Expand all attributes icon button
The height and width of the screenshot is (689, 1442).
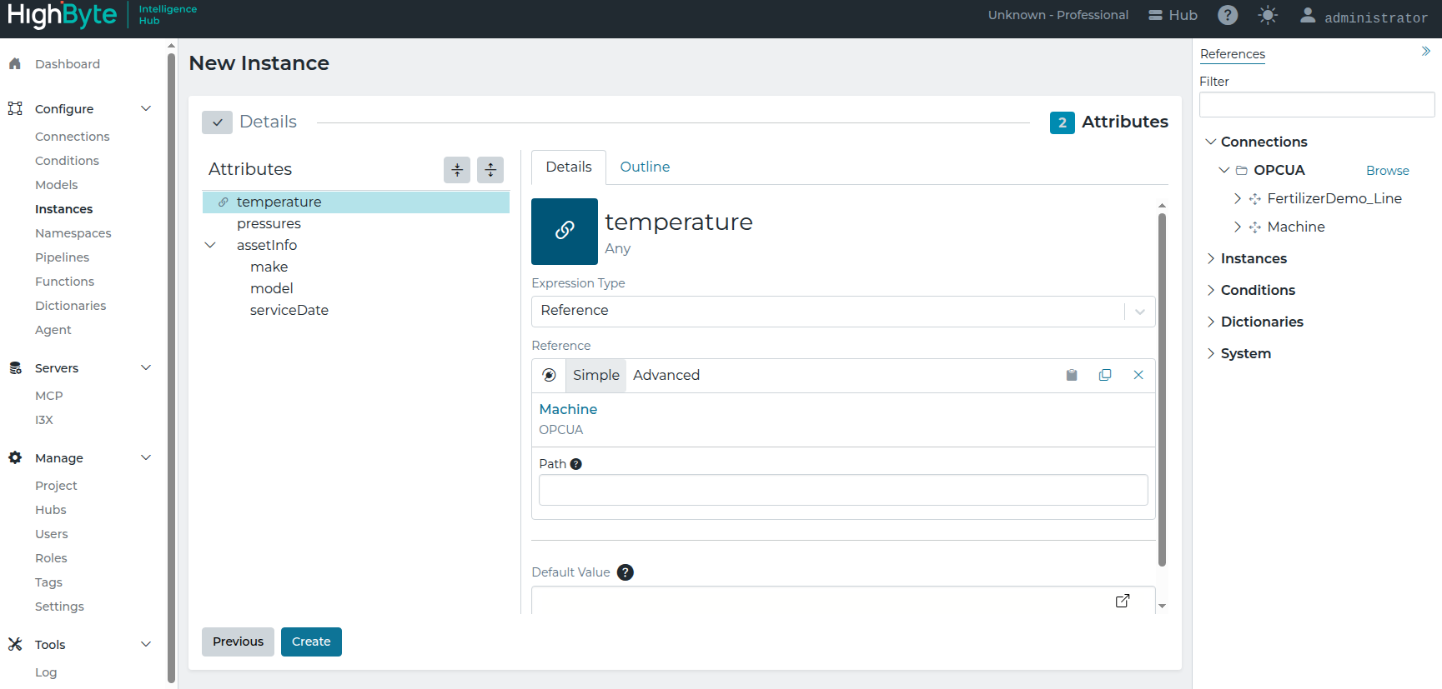[x=490, y=169]
